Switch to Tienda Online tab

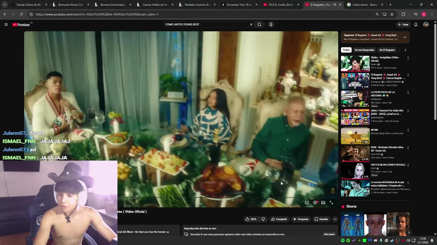pos(29,5)
